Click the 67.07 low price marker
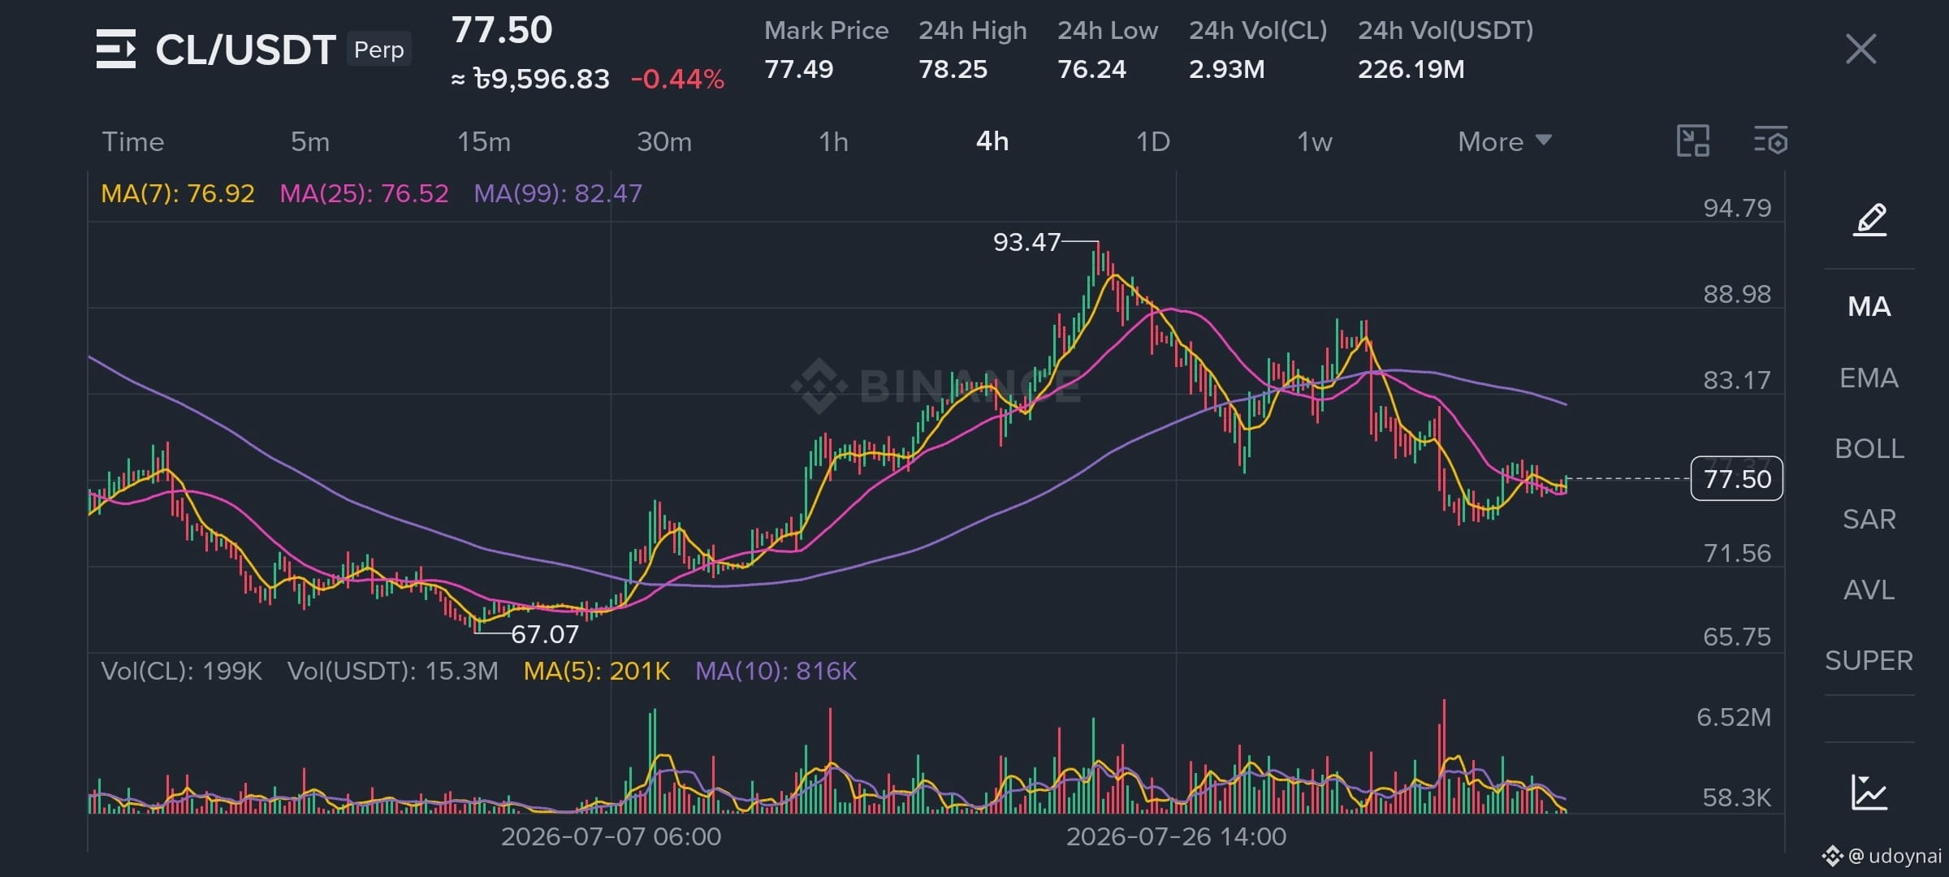 click(545, 634)
